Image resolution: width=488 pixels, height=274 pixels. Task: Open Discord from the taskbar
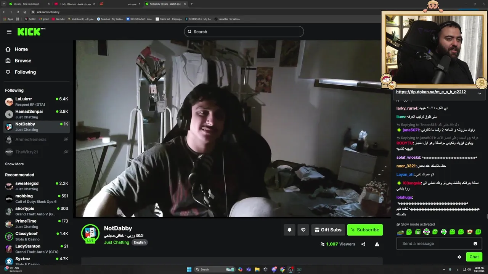(274, 269)
